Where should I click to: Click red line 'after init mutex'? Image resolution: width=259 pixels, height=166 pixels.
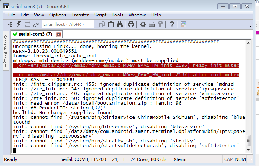(126, 75)
